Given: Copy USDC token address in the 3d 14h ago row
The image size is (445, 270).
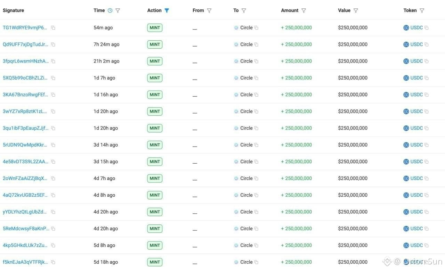Looking at the screenshot, I should pyautogui.click(x=427, y=145).
